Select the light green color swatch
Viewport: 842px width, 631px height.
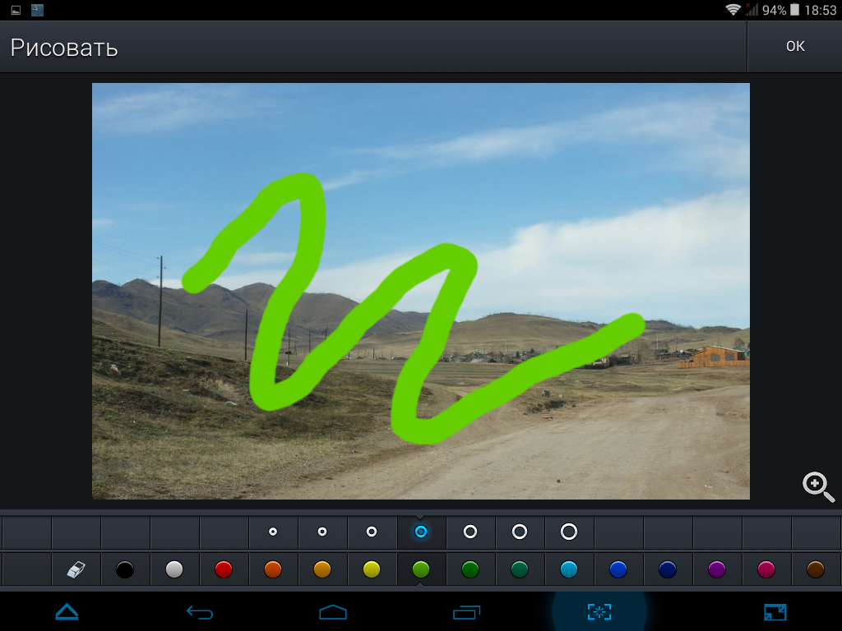pyautogui.click(x=421, y=569)
